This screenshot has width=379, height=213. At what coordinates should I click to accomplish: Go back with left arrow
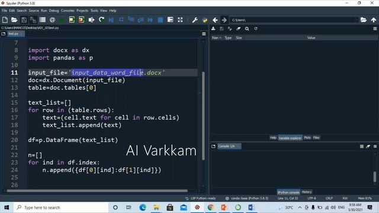coord(215,20)
